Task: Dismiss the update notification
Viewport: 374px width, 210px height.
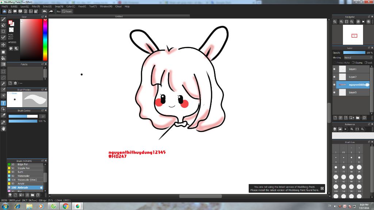Action: click(x=322, y=188)
